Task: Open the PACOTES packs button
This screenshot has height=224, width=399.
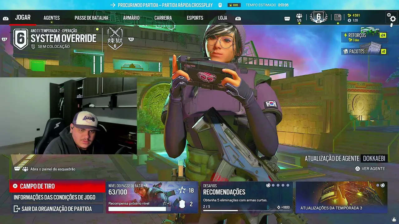Action: tap(365, 51)
